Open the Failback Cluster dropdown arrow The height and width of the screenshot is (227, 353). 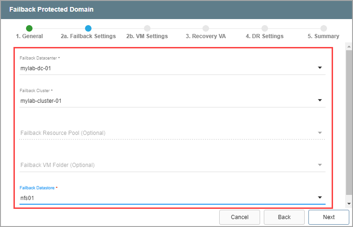tap(320, 100)
